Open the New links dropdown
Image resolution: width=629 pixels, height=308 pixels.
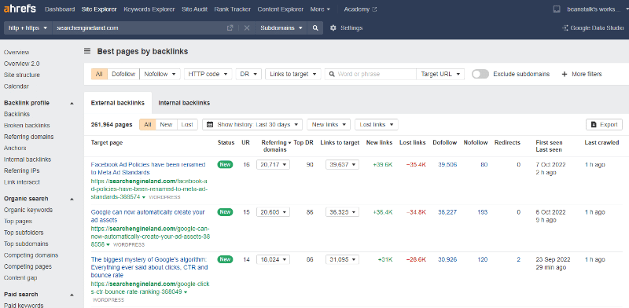(329, 125)
